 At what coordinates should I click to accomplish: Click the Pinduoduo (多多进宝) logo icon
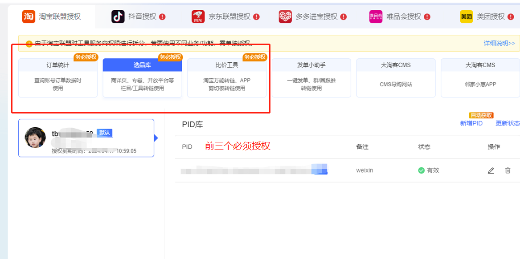click(x=285, y=15)
